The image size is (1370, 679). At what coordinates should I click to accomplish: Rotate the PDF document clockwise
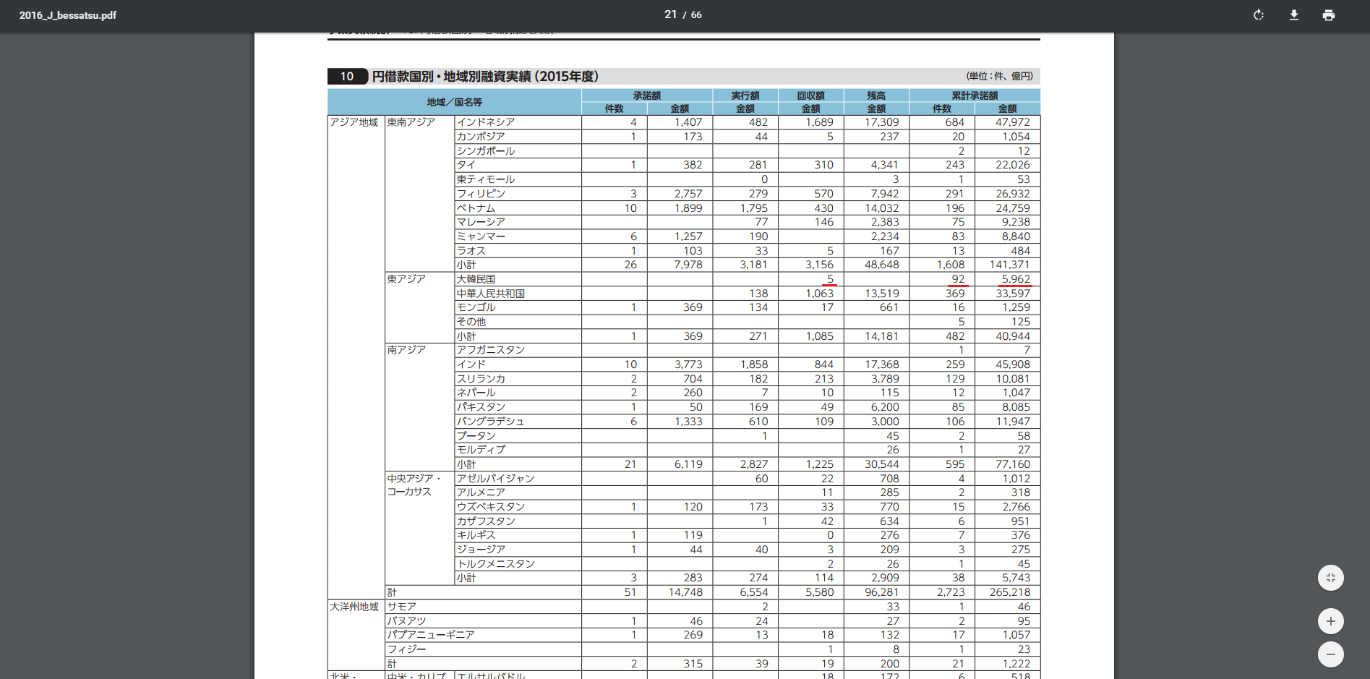point(1259,15)
